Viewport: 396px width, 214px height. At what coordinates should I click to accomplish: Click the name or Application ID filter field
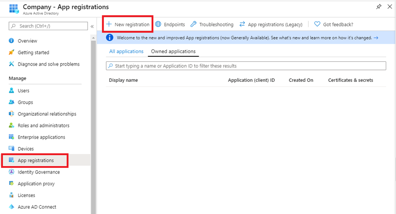[x=246, y=66]
